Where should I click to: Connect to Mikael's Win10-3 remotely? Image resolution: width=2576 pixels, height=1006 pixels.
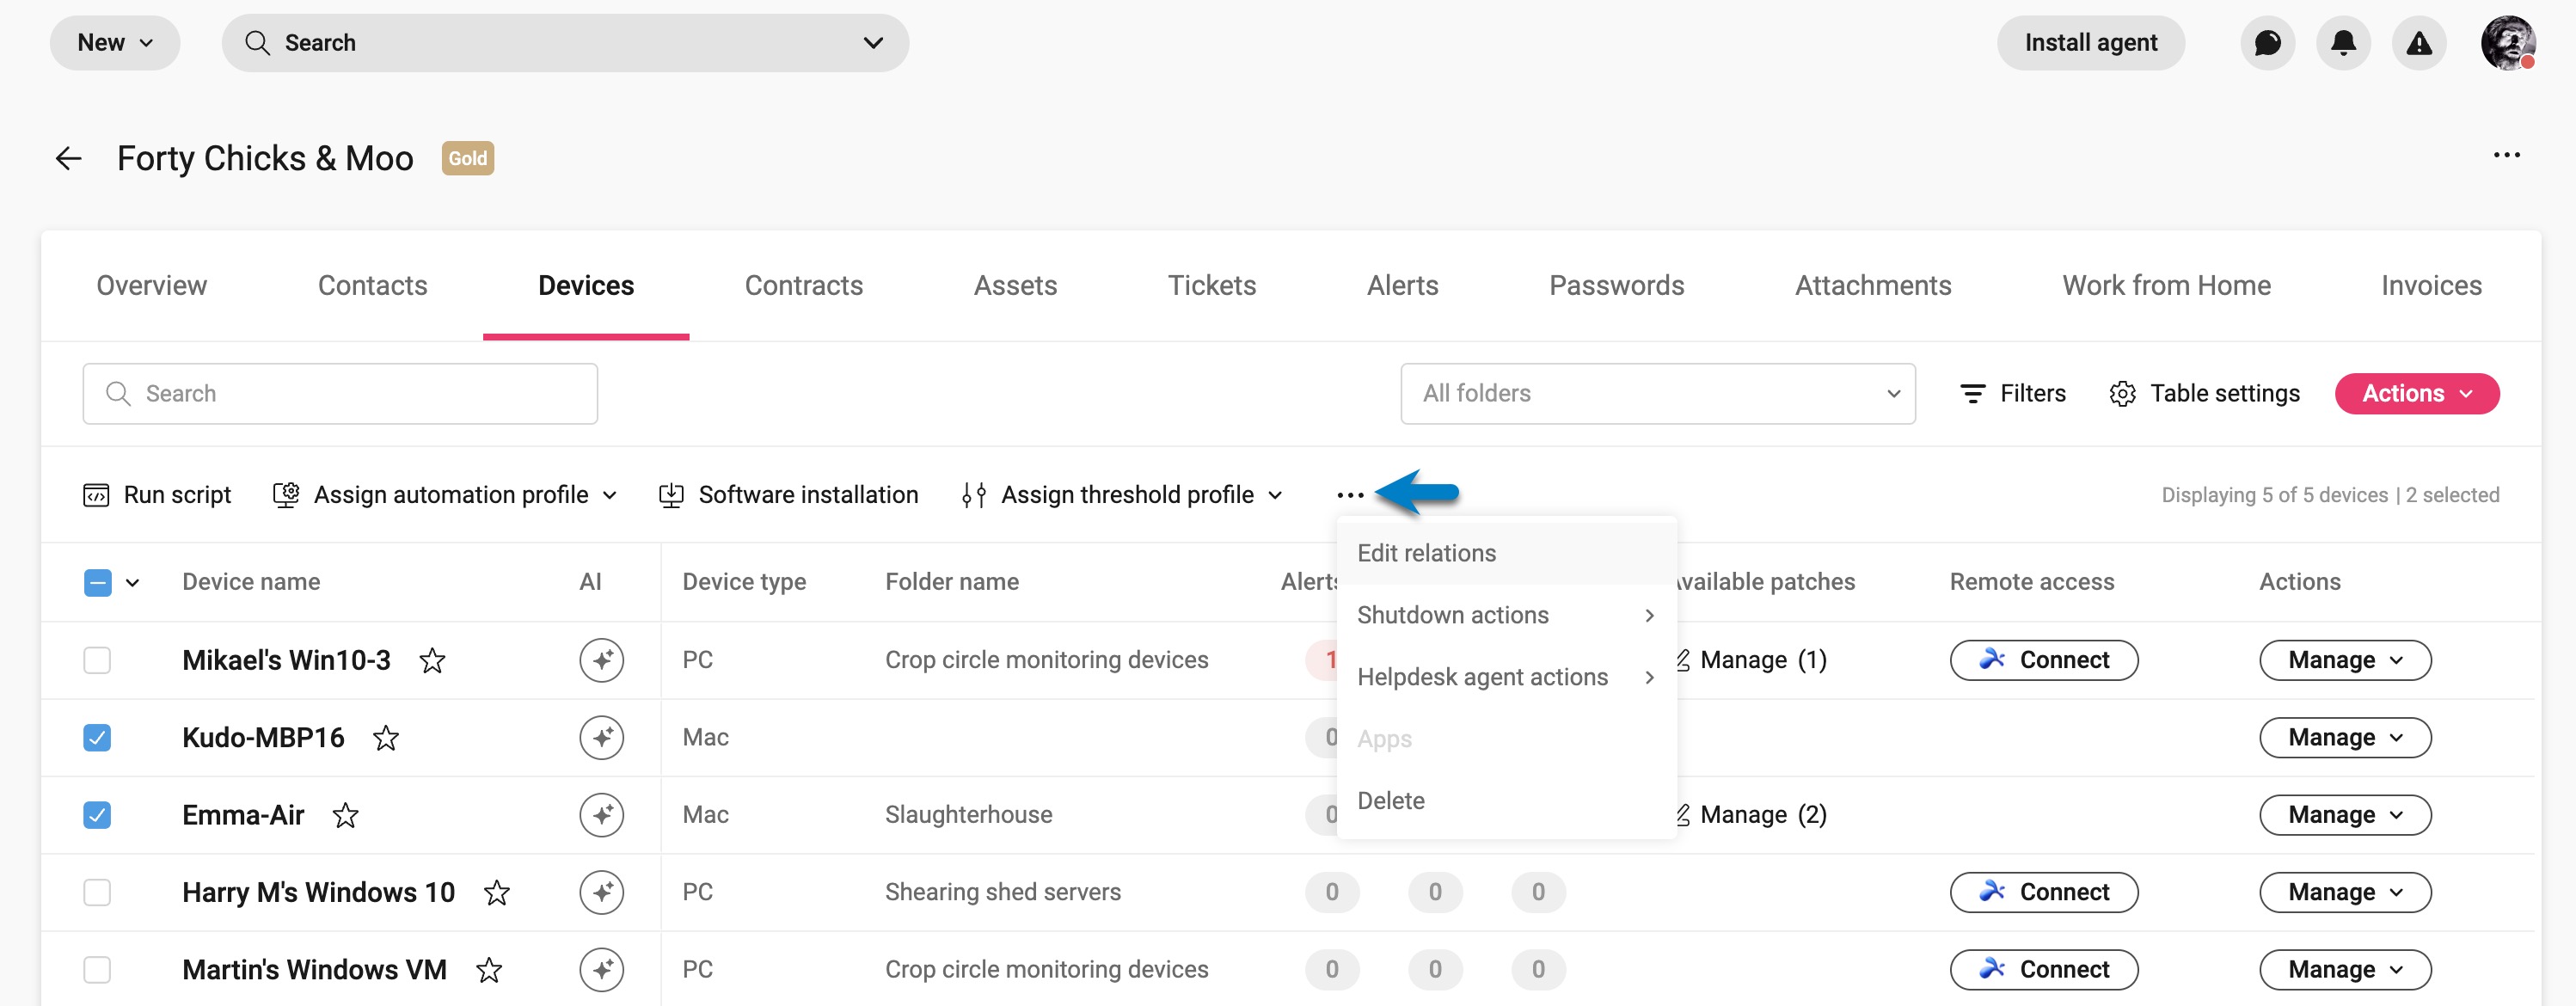2043,660
